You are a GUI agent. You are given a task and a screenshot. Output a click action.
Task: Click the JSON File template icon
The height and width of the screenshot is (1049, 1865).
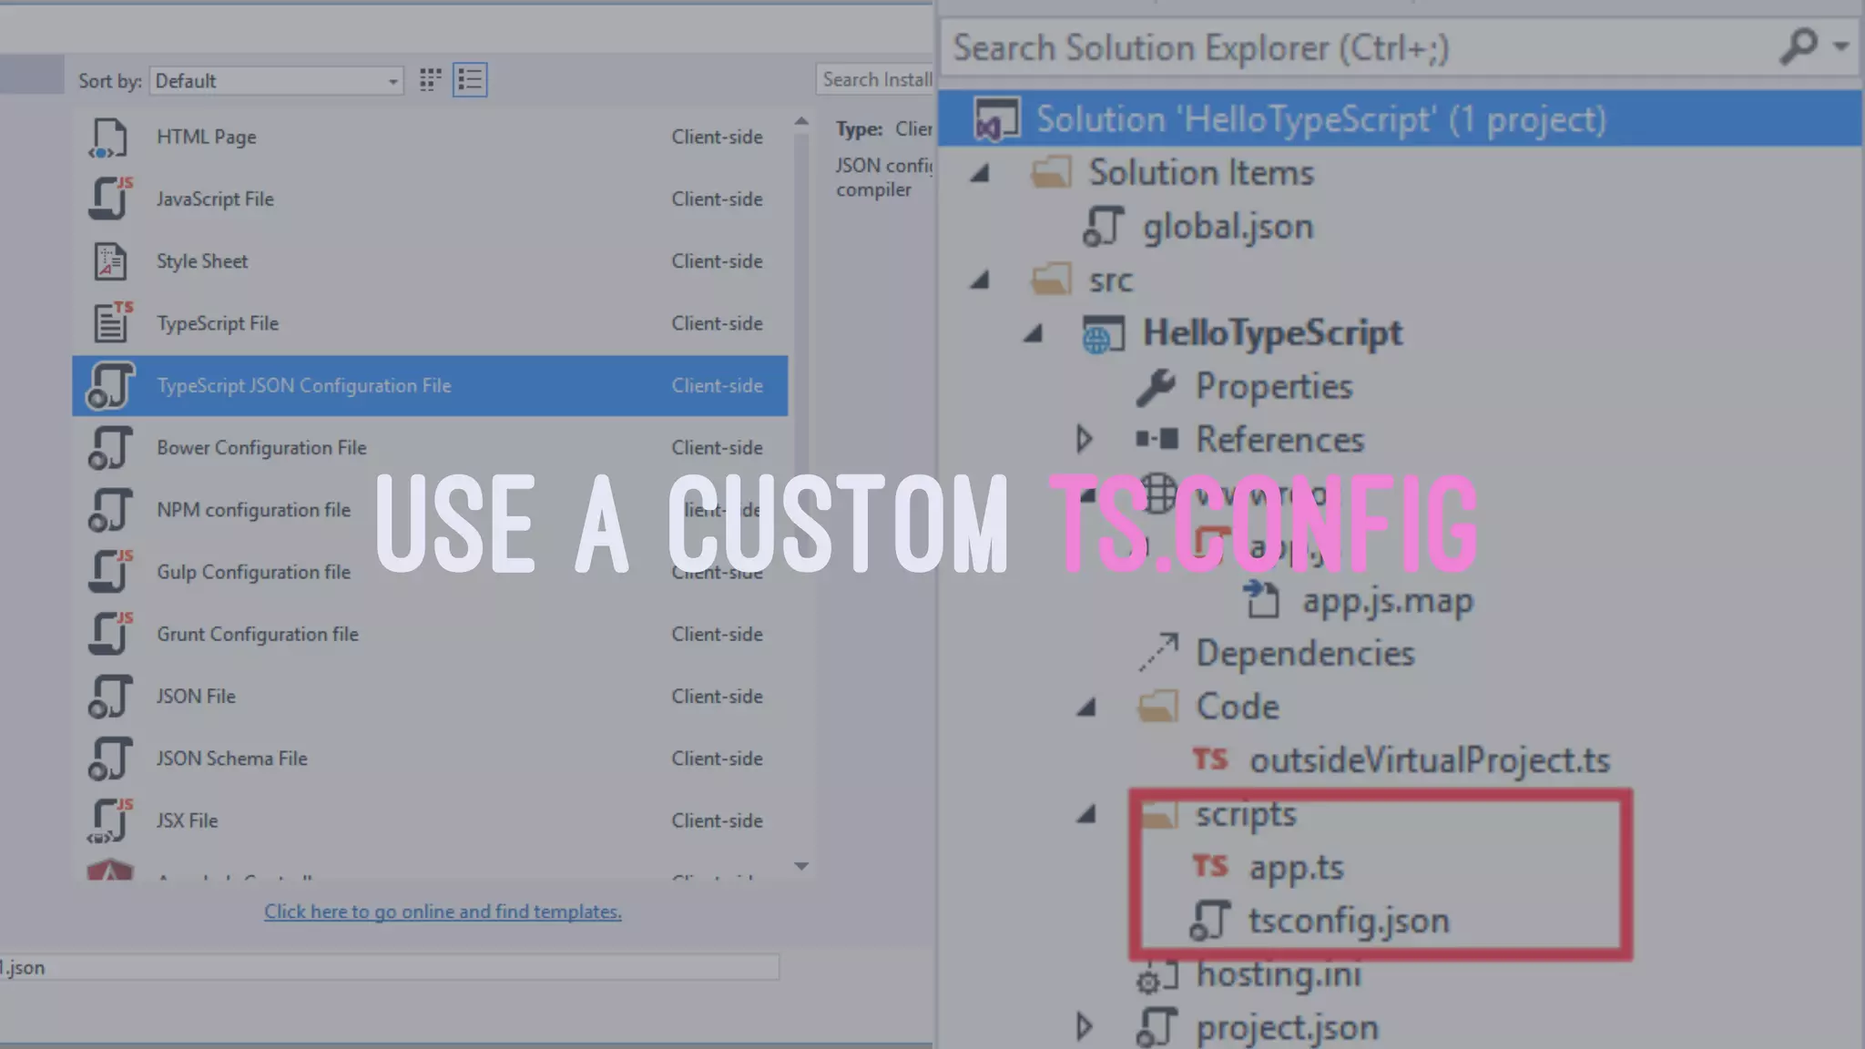110,696
